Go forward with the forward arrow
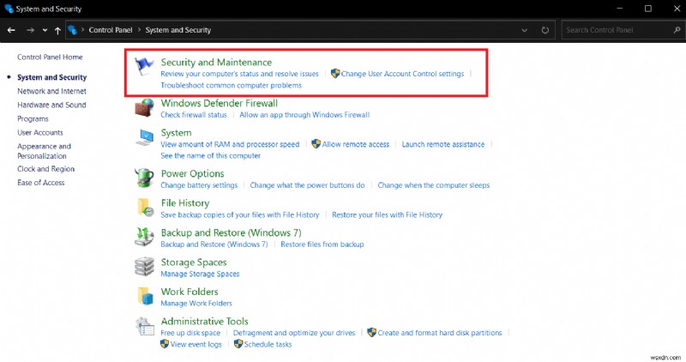The width and height of the screenshot is (686, 362). click(30, 30)
